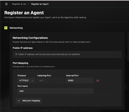Image resolution: width=129 pixels, height=112 pixels.
Task: Click the plus icon on Add port mapping
Action: (19, 101)
